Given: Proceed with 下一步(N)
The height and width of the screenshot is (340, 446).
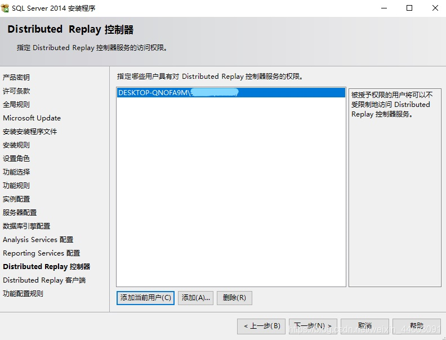Looking at the screenshot, I should pos(313,326).
